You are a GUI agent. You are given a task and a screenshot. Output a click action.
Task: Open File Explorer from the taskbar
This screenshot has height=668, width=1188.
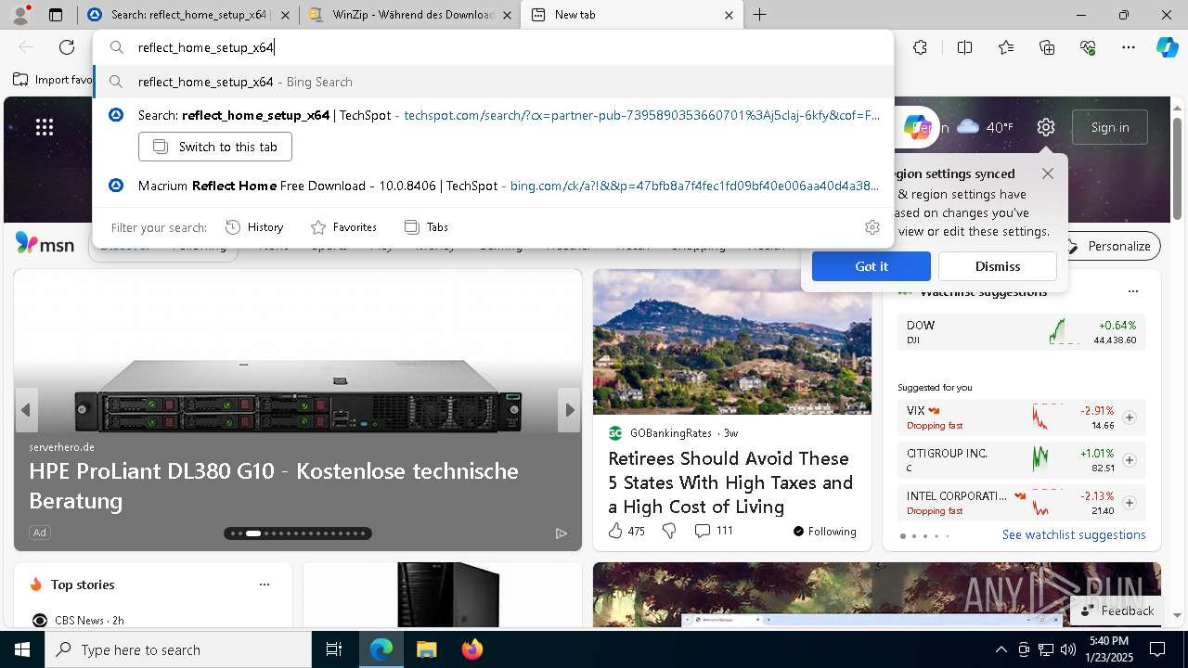[x=426, y=649]
